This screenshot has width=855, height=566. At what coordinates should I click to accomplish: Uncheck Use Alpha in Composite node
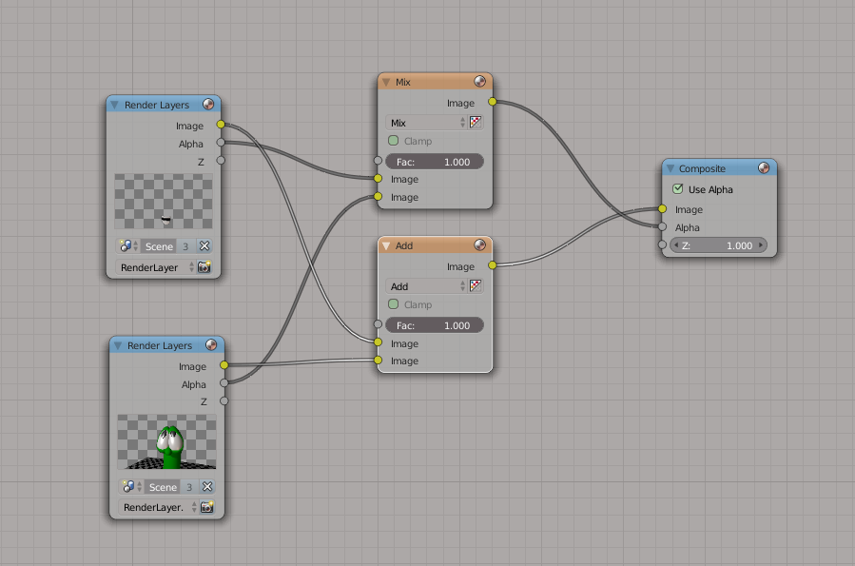(x=678, y=189)
